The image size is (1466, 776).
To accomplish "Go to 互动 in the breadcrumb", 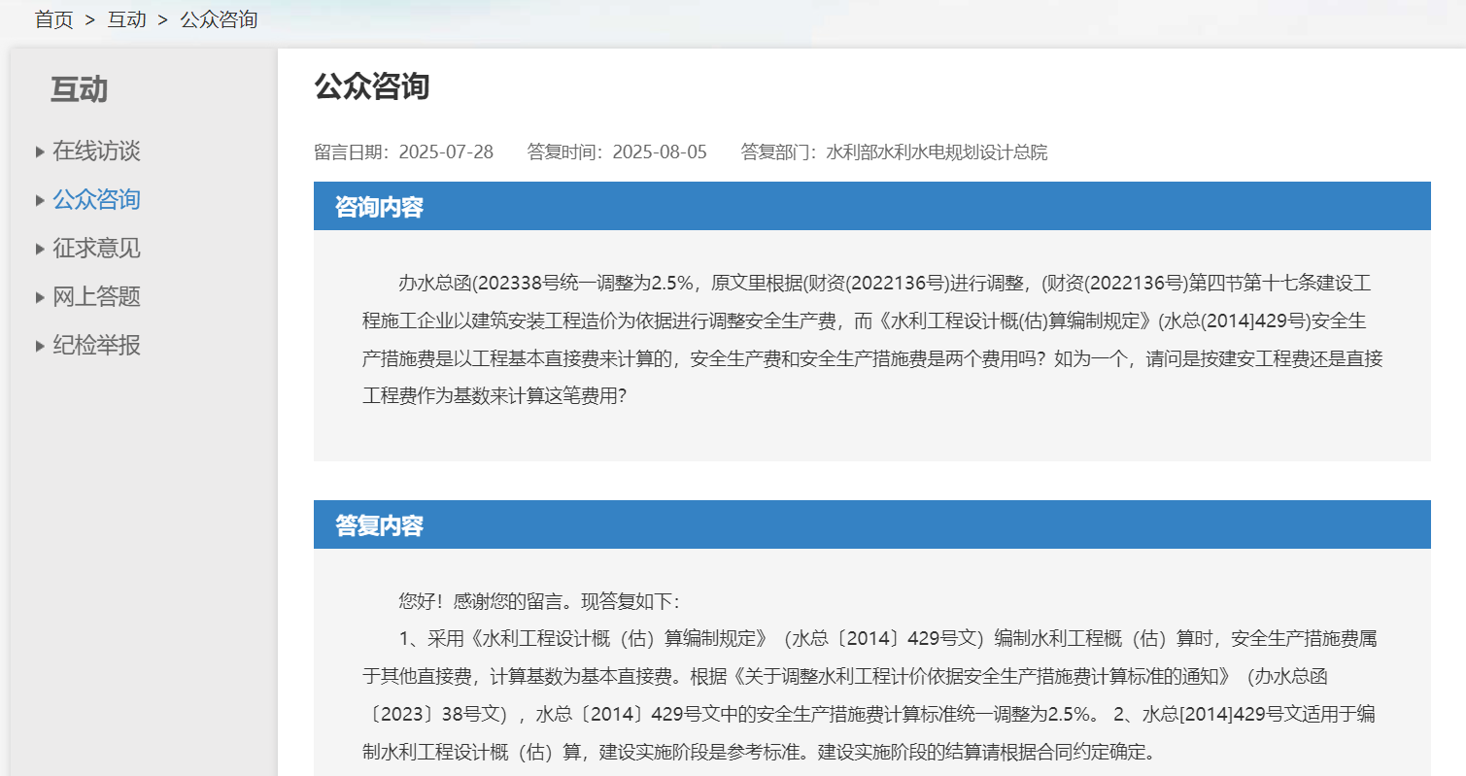I will pos(126,19).
